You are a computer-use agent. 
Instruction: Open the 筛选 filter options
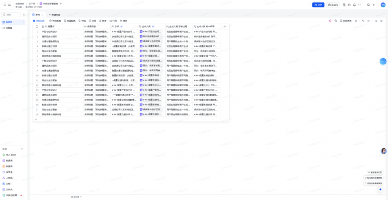pyautogui.click(x=82, y=21)
